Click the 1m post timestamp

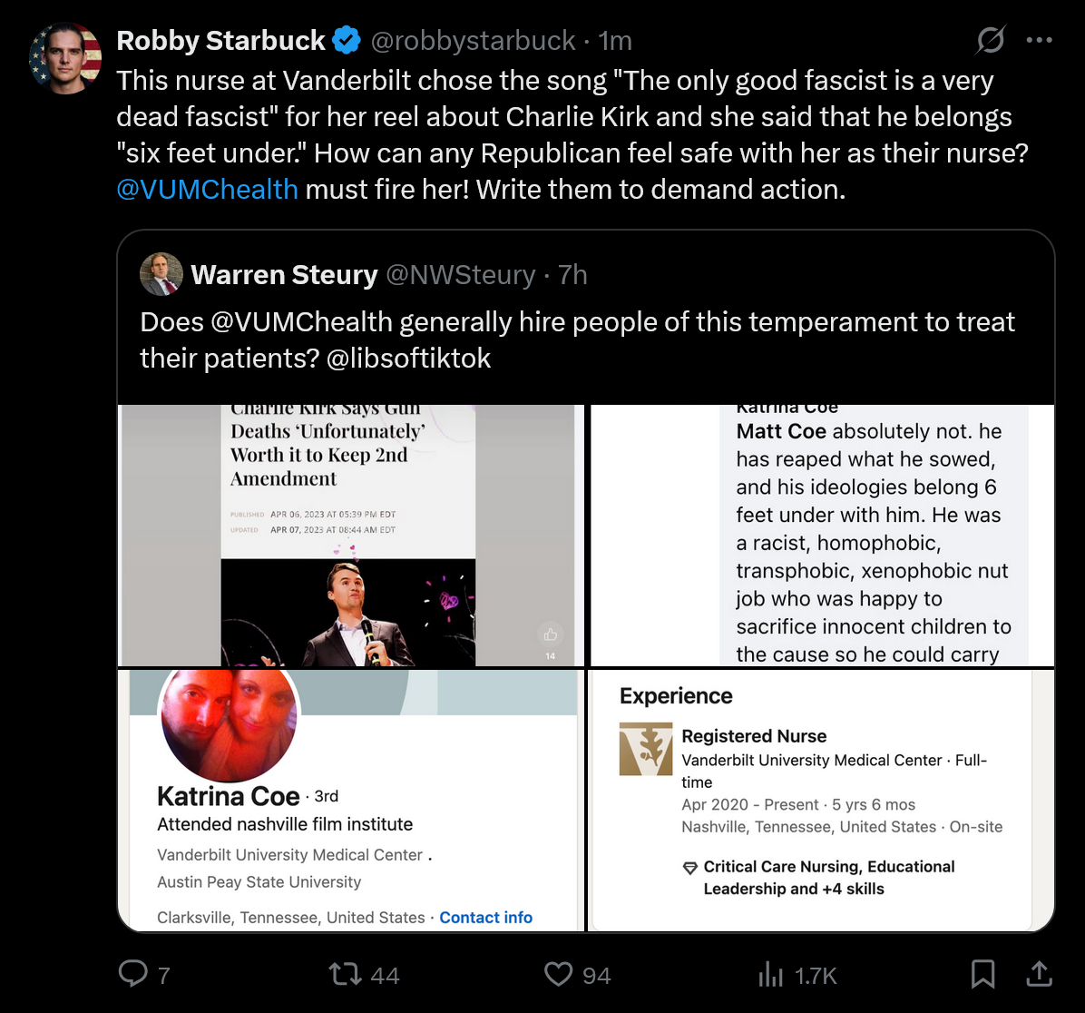click(x=616, y=41)
